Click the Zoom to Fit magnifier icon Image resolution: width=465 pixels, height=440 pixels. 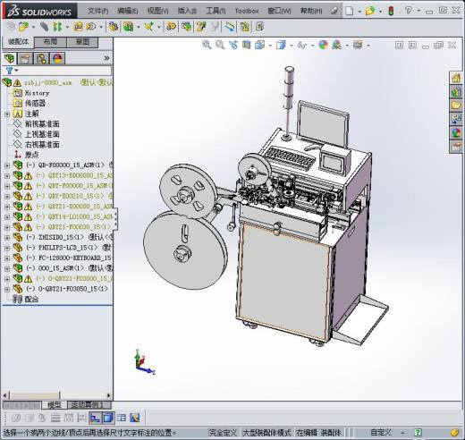[207, 45]
